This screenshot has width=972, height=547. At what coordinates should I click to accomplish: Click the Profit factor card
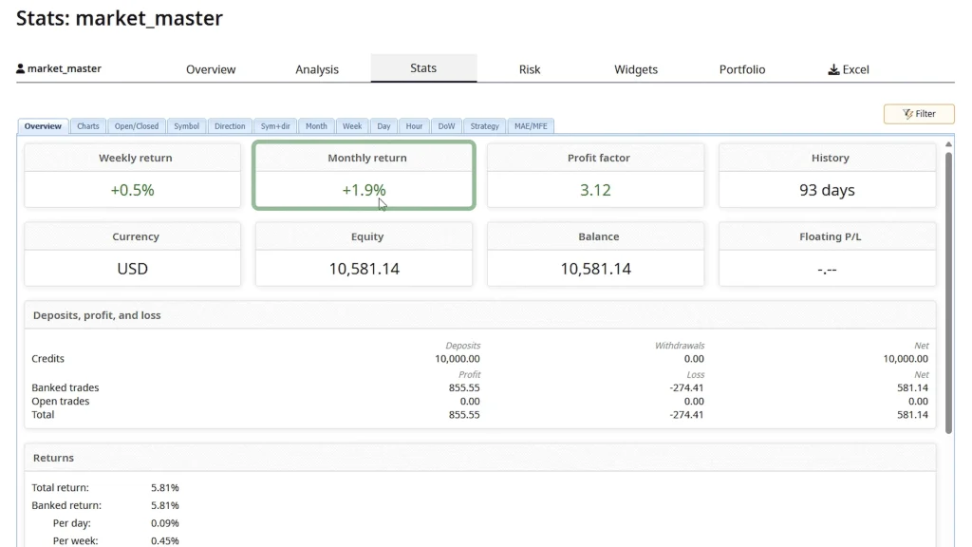pyautogui.click(x=595, y=175)
